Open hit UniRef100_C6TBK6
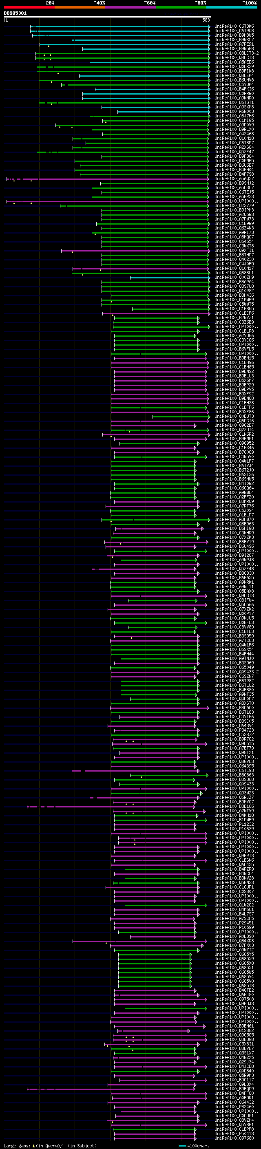 pos(234,26)
